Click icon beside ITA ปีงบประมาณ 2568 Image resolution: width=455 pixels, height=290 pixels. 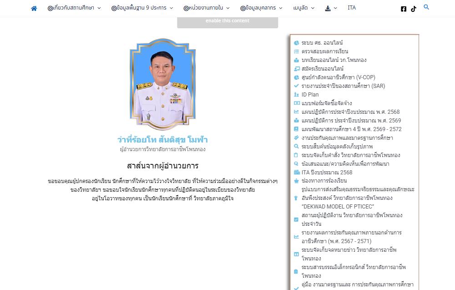tap(297, 173)
